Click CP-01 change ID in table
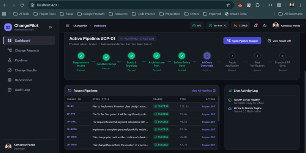Viewport: 306px width, 153px height. [70, 106]
